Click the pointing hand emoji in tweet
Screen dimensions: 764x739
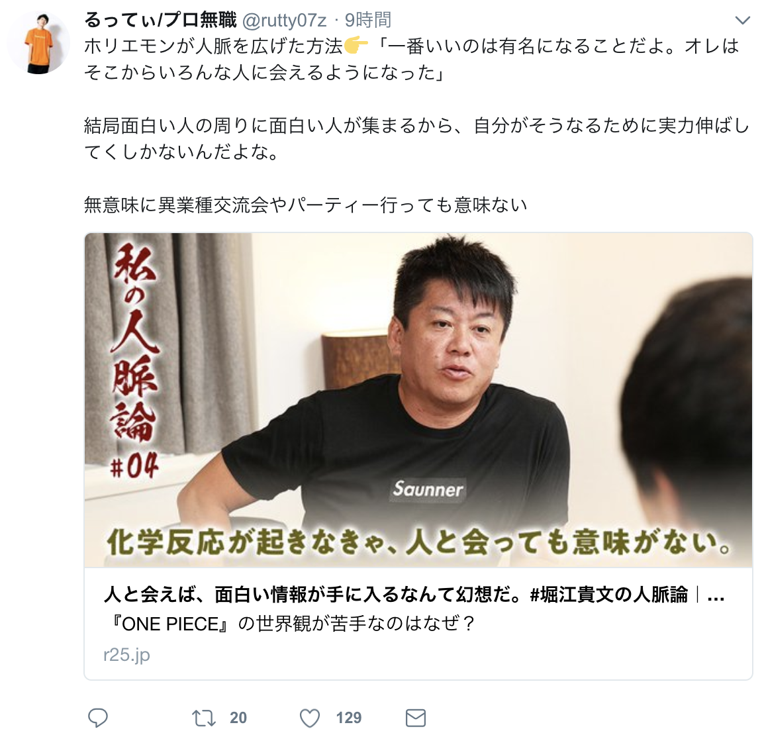point(356,46)
